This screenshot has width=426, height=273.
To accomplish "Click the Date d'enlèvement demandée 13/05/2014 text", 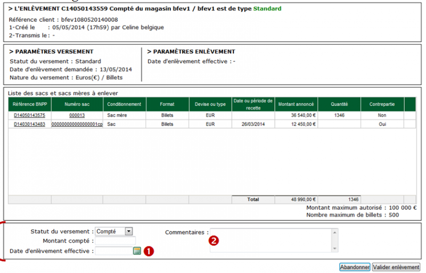I will click(71, 70).
